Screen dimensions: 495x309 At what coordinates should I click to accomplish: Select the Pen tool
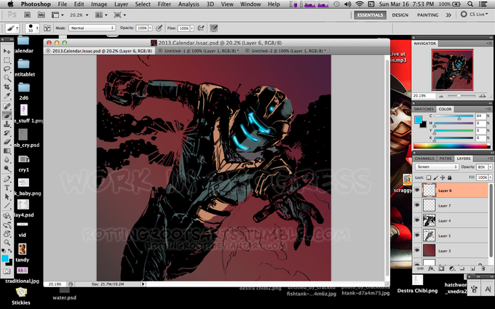tap(7, 179)
